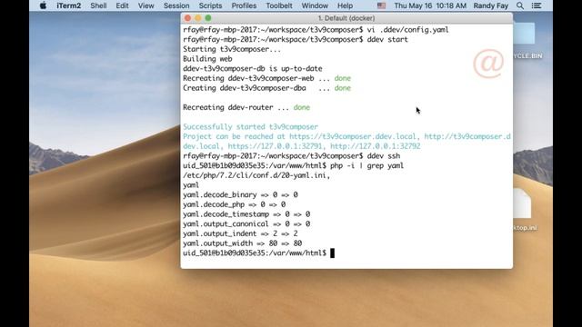Viewport: 582px width, 327px height.
Task: Close the iTerm2 terminal window
Action: [188, 18]
